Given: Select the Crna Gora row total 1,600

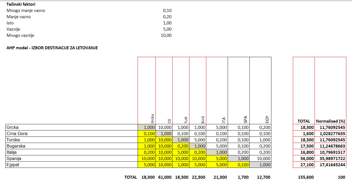Looking at the screenshot, I should (x=304, y=133).
